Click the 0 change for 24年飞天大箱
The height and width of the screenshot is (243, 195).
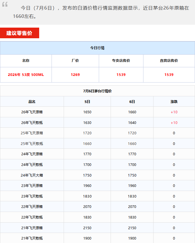174,175
